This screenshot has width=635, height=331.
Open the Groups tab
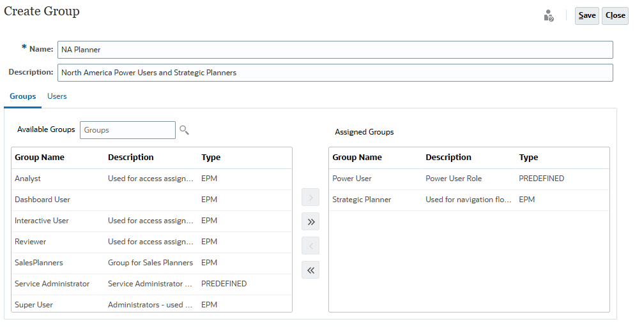[22, 96]
